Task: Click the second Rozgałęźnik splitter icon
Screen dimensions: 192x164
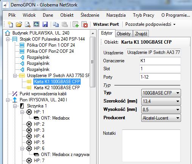Action: click(x=22, y=63)
